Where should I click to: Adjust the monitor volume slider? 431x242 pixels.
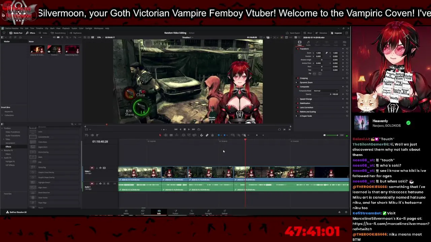333,135
